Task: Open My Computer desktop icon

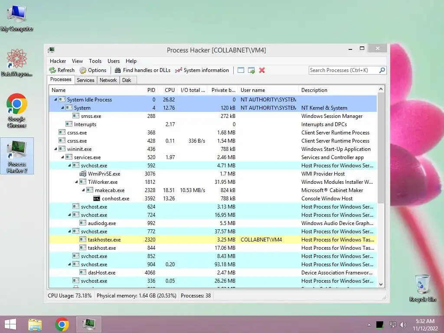Action: 17,18
